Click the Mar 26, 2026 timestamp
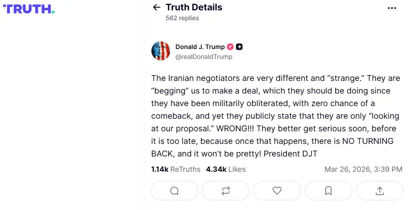The height and width of the screenshot is (210, 410). click(363, 169)
